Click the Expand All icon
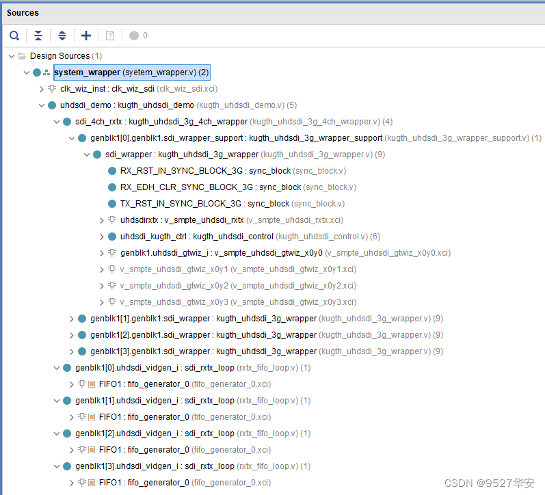 coord(62,36)
